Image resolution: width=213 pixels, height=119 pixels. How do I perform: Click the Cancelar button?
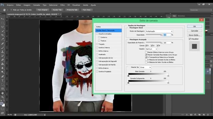pyautogui.click(x=194, y=31)
